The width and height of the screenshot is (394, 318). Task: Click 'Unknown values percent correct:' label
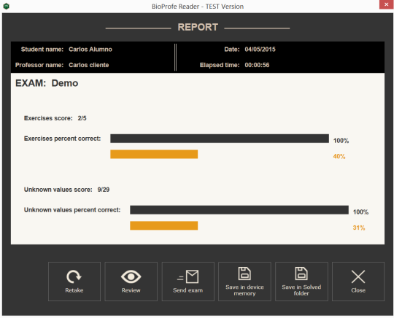coord(72,210)
